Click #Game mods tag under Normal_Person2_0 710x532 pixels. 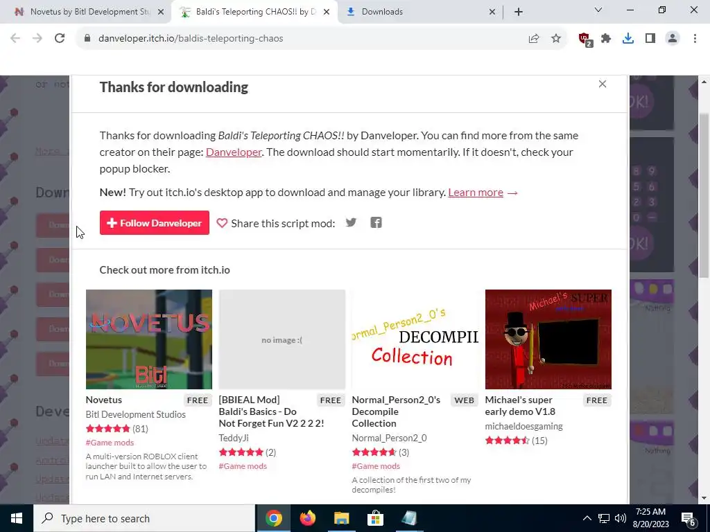point(376,466)
